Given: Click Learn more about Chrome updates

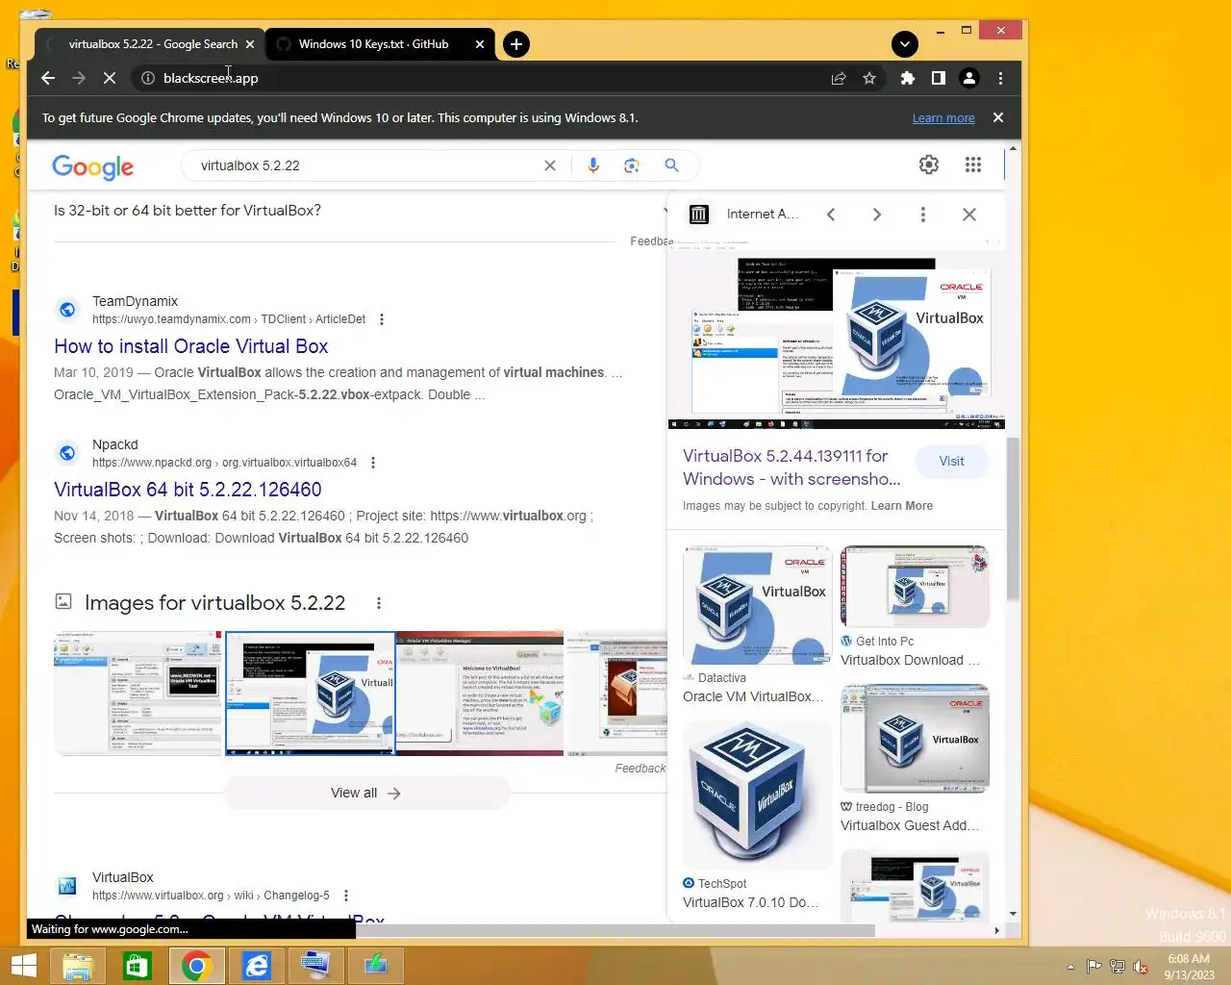Looking at the screenshot, I should point(943,118).
